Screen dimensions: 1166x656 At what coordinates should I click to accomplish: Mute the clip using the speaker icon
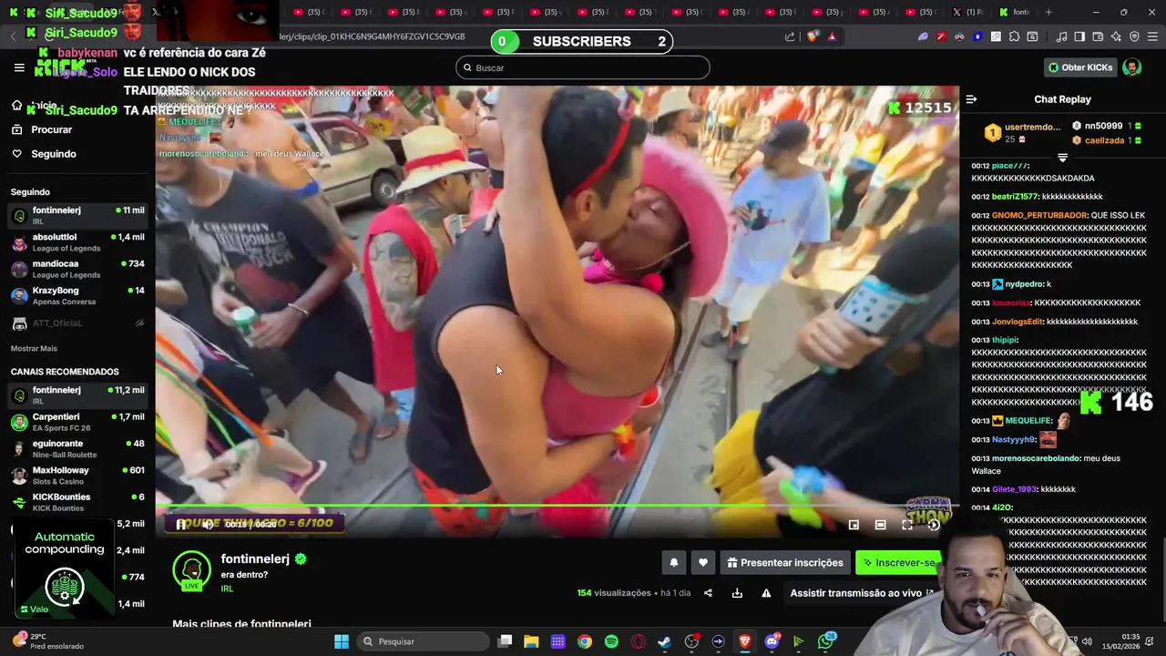click(208, 524)
